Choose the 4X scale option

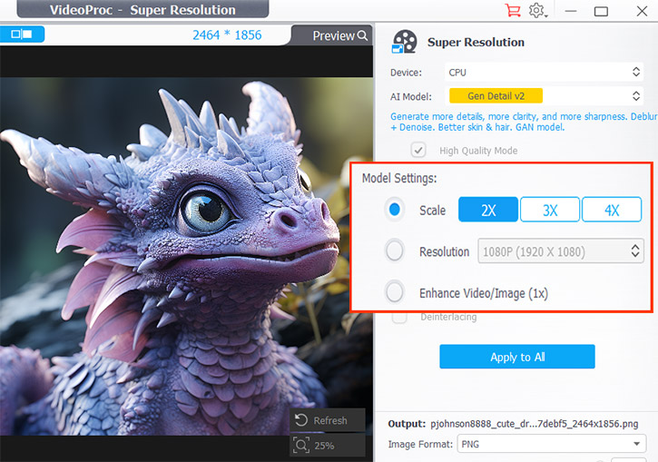[x=611, y=210]
